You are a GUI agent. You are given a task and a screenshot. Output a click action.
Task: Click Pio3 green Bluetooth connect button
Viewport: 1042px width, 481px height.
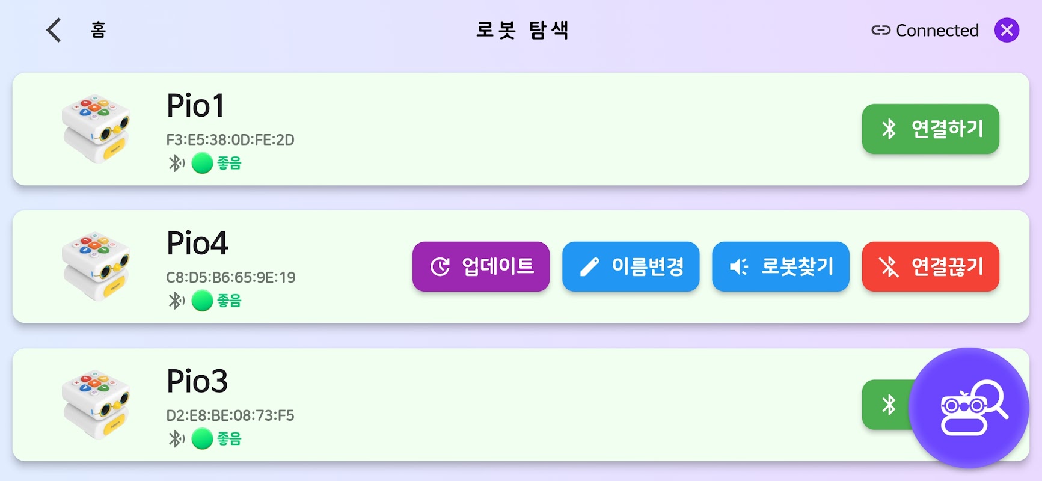[886, 405]
